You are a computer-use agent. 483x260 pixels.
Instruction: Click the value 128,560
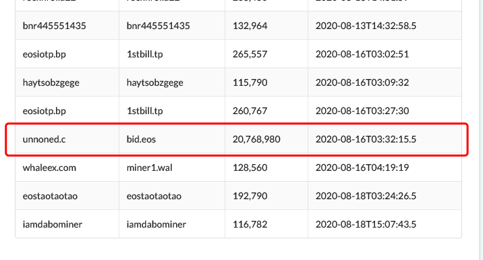250,167
